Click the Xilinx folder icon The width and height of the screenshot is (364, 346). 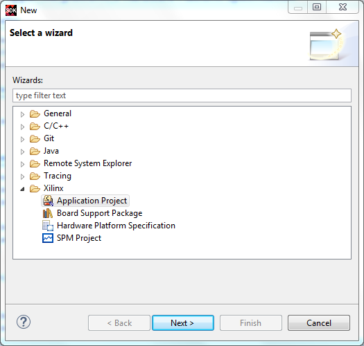[x=35, y=188]
